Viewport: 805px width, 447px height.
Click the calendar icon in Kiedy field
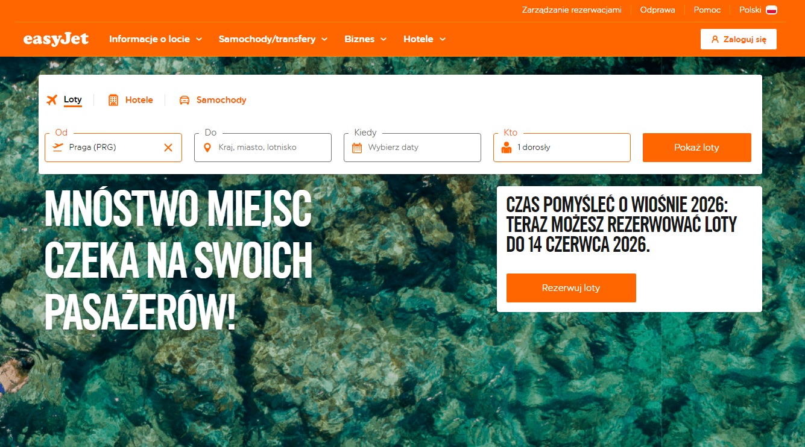357,148
